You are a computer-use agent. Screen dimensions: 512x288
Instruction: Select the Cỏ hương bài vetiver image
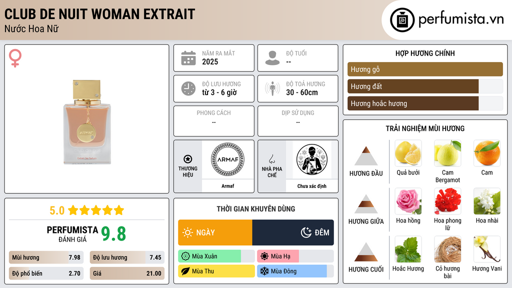click(447, 249)
